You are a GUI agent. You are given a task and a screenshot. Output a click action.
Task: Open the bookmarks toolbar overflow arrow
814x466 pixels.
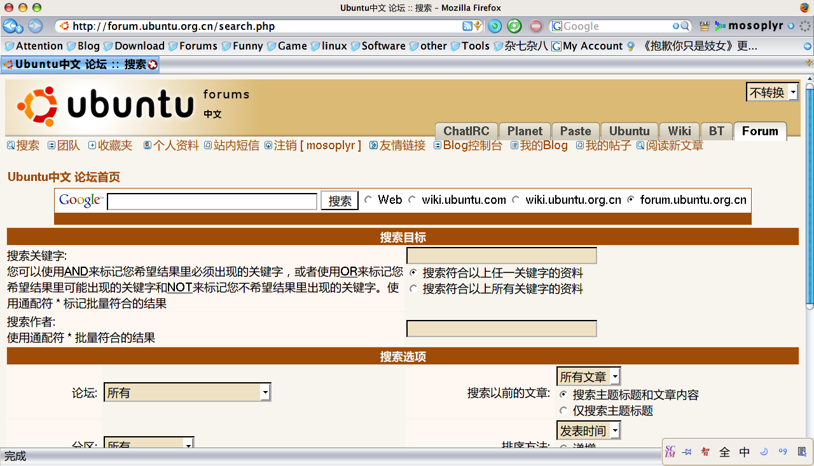[x=808, y=46]
